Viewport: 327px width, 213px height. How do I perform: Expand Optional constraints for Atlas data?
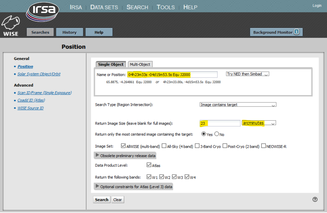(x=133, y=187)
